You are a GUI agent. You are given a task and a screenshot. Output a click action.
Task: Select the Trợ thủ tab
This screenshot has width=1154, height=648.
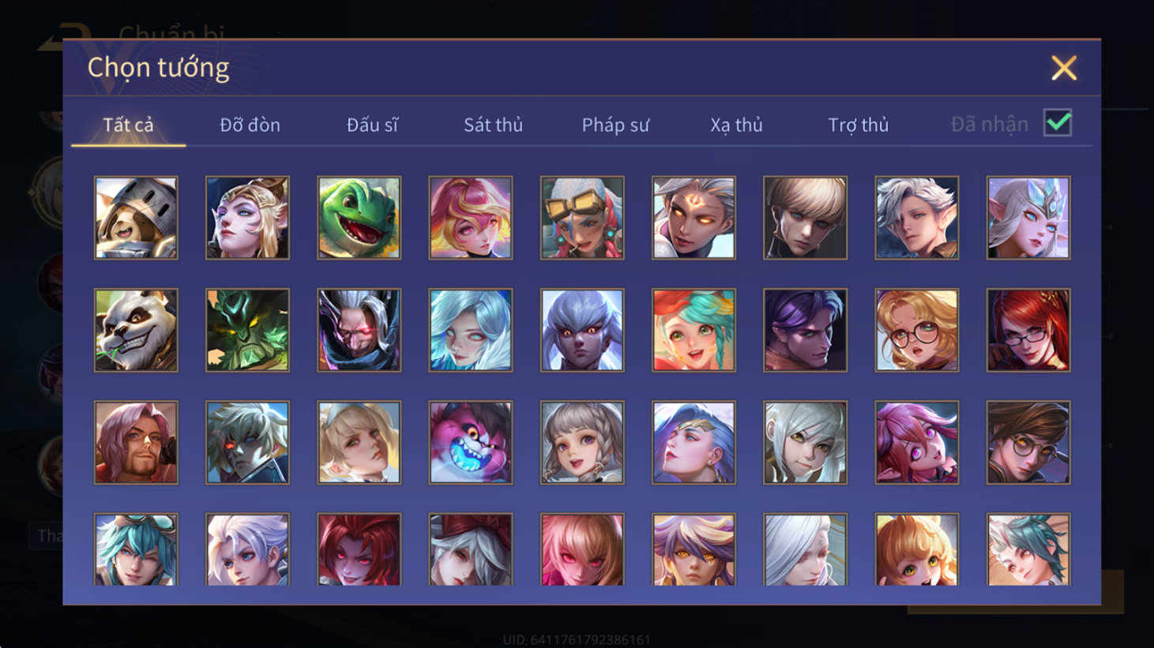point(858,125)
